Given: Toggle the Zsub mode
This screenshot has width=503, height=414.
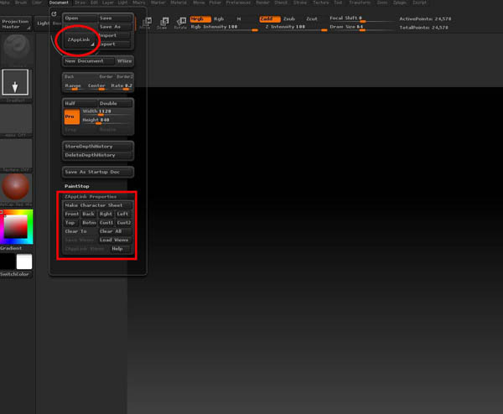Looking at the screenshot, I should tap(289, 19).
